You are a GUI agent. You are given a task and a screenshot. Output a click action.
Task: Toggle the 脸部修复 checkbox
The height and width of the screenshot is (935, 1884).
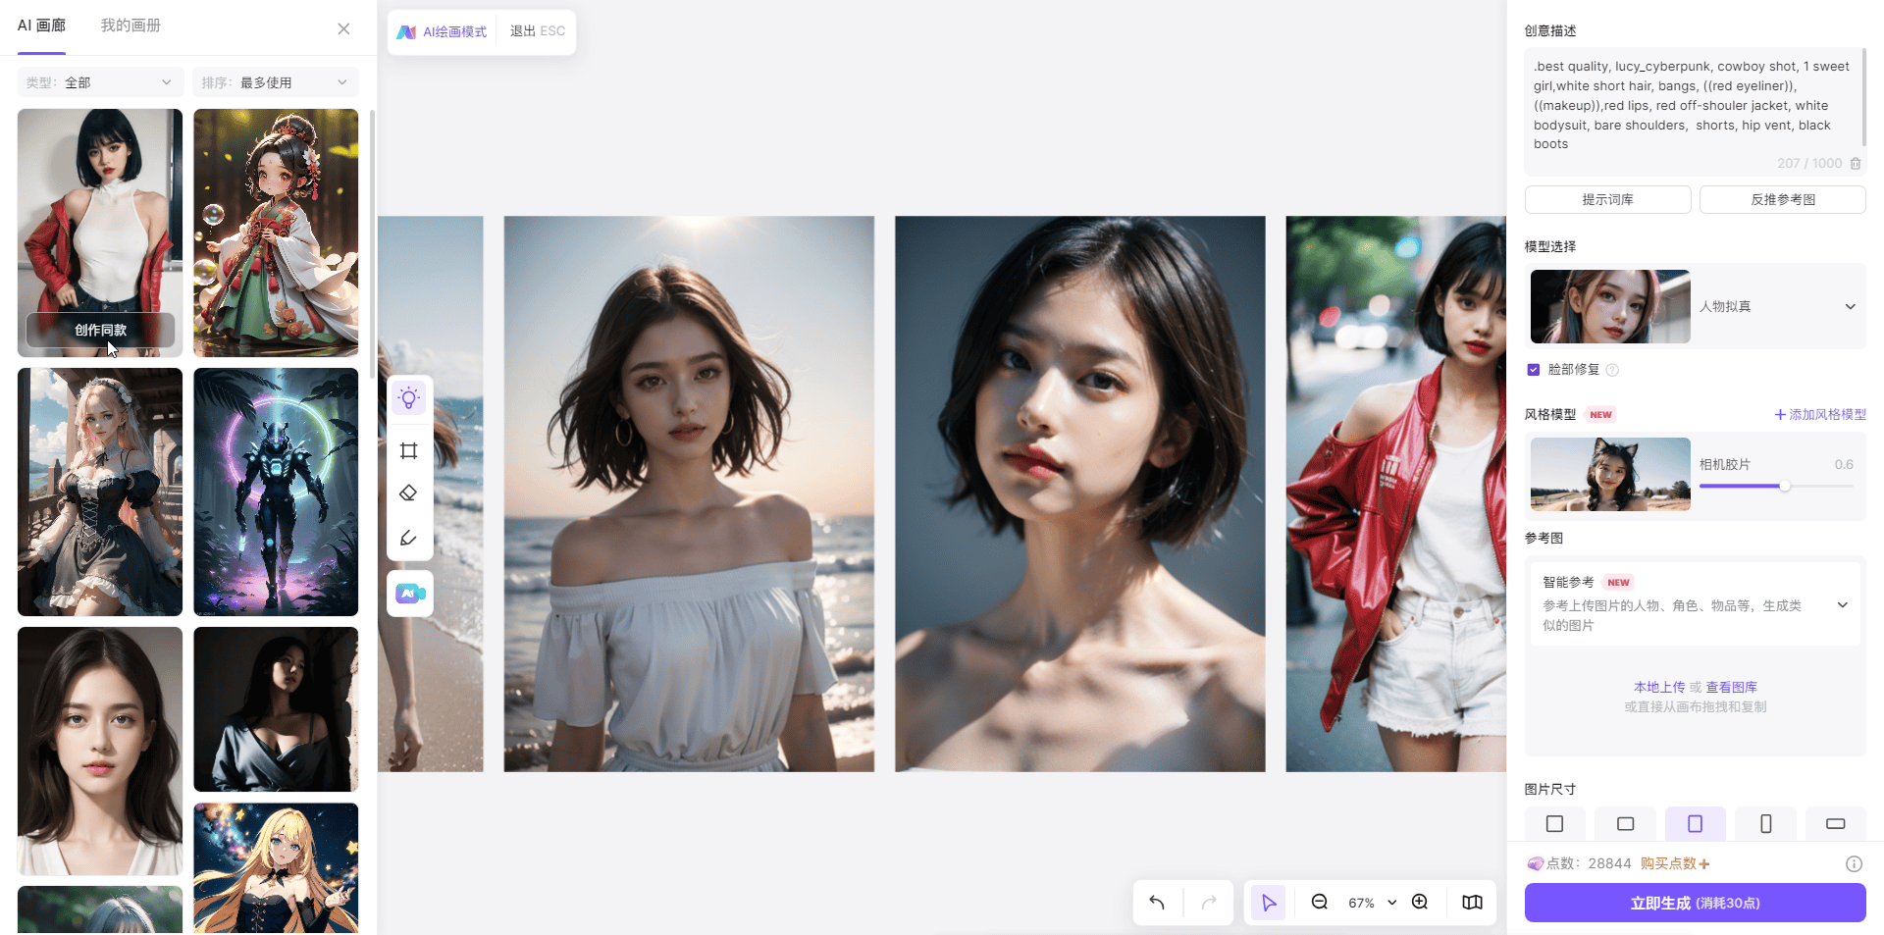tap(1534, 370)
